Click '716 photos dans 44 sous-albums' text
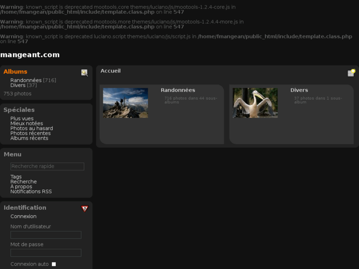 pos(191,100)
